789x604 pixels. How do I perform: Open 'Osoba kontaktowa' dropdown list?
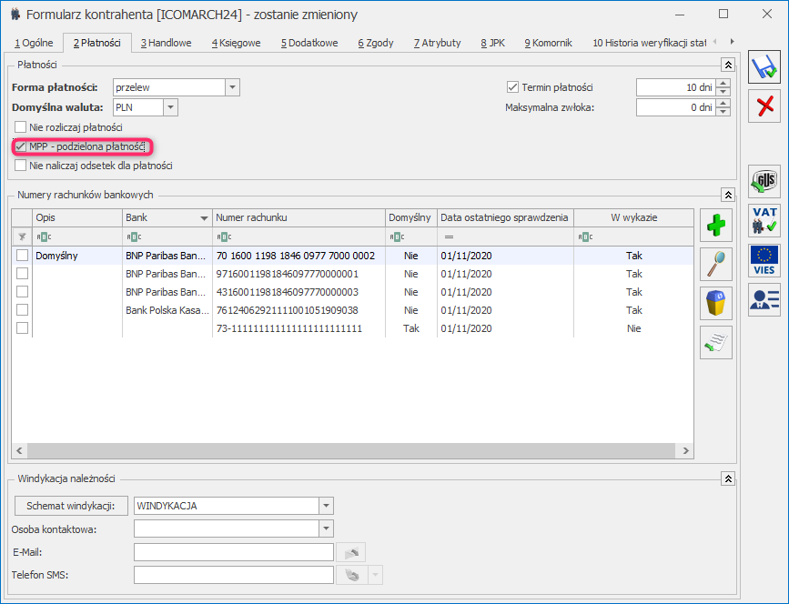point(326,528)
